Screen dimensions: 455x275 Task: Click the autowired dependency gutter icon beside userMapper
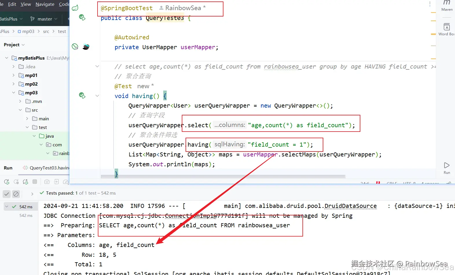(x=75, y=47)
